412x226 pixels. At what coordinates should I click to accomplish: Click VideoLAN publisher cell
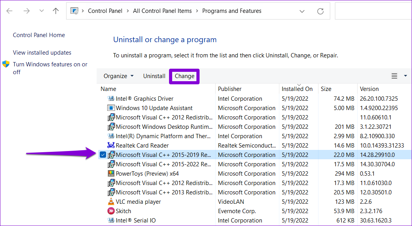231,202
